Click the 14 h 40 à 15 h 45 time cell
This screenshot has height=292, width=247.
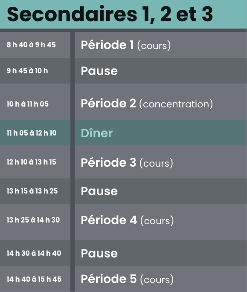[x=35, y=279]
